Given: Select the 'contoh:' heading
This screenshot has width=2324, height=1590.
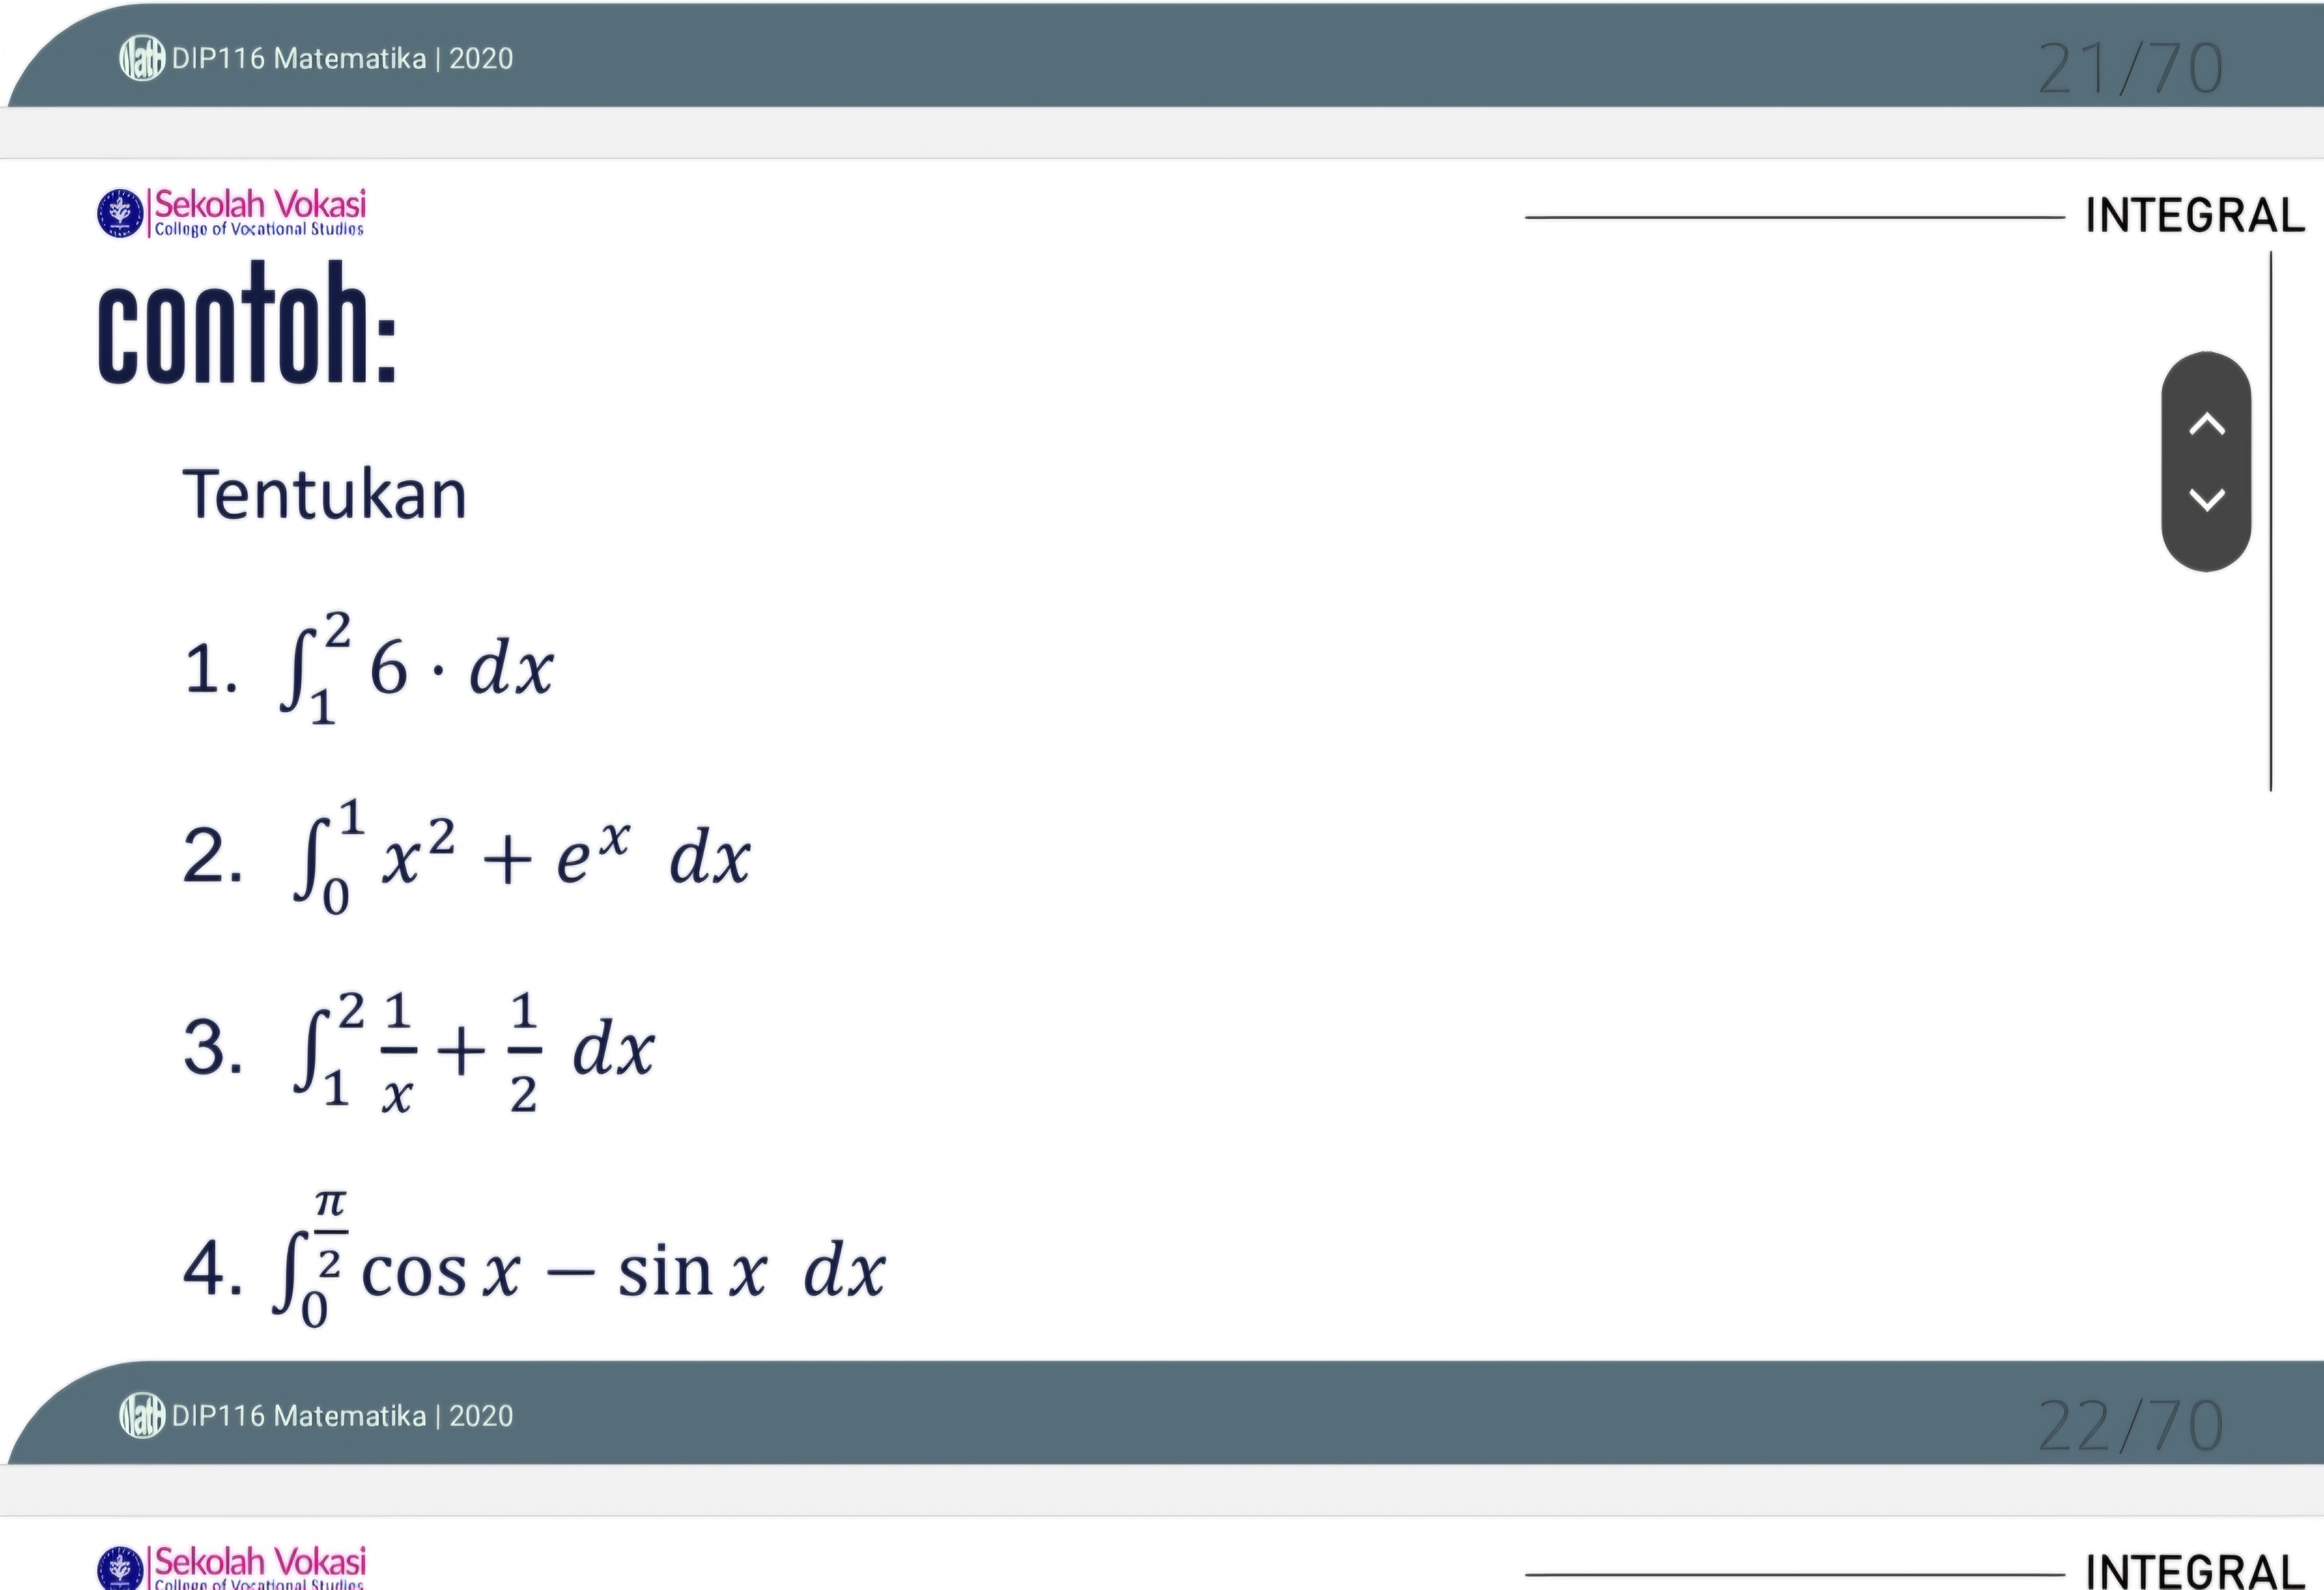Looking at the screenshot, I should pyautogui.click(x=248, y=323).
